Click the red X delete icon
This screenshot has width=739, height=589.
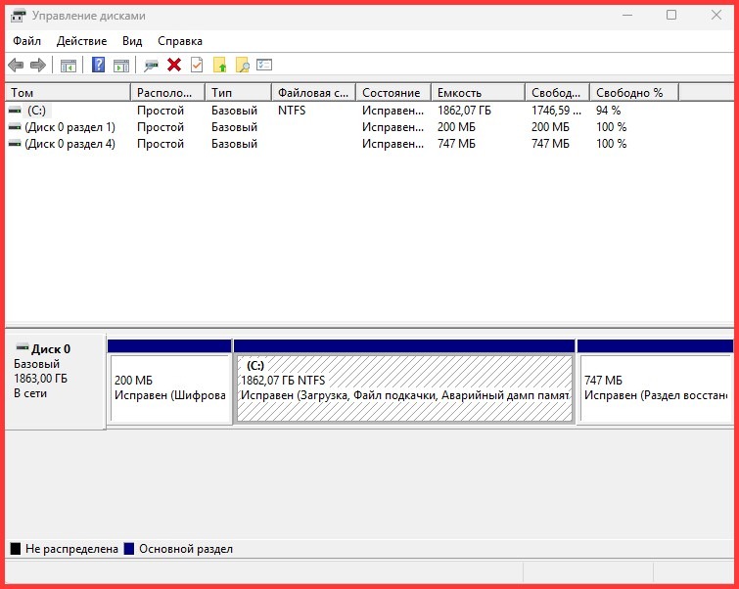[174, 66]
